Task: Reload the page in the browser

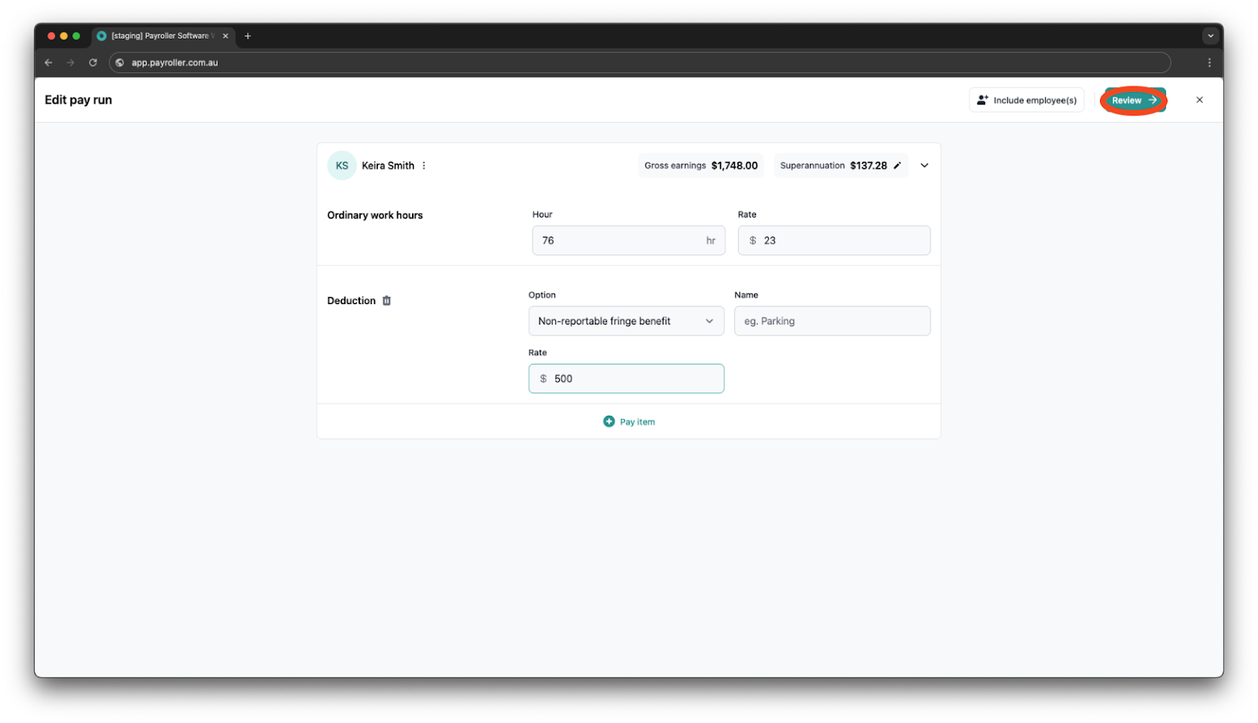Action: coord(93,63)
